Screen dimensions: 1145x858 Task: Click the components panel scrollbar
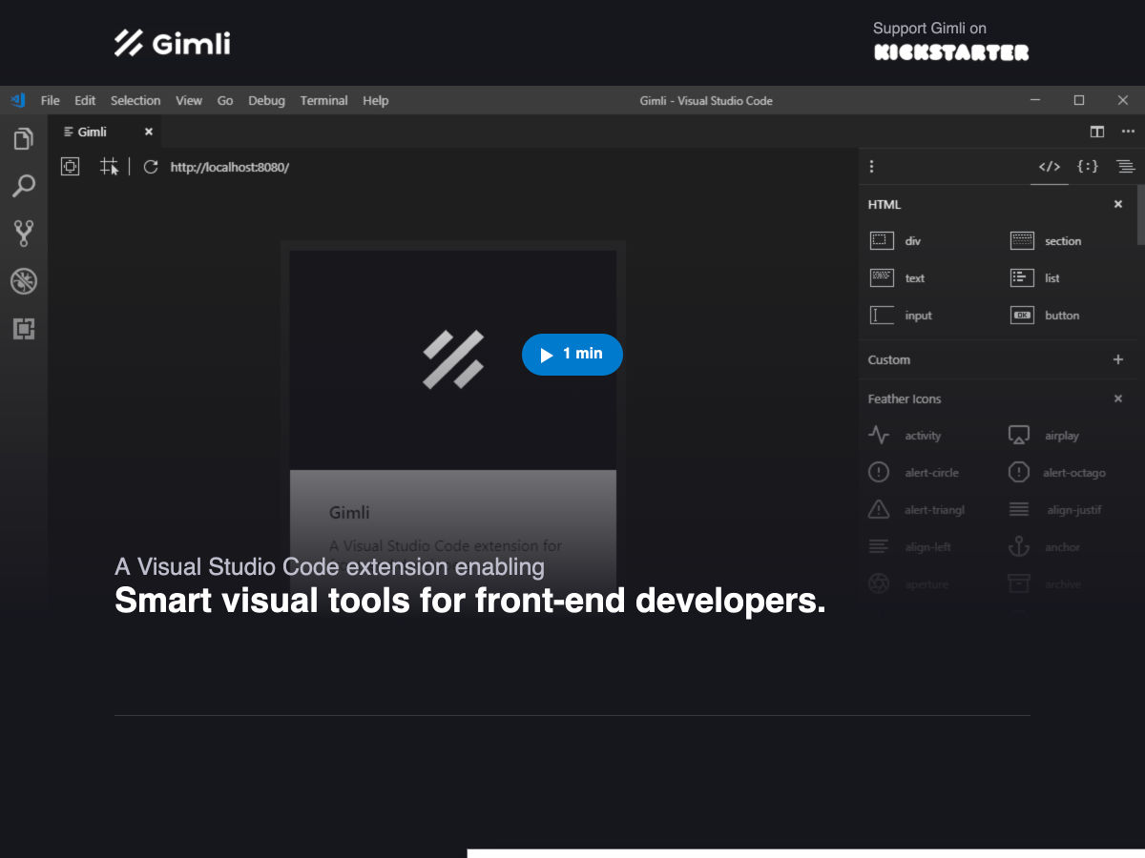pyautogui.click(x=1140, y=214)
